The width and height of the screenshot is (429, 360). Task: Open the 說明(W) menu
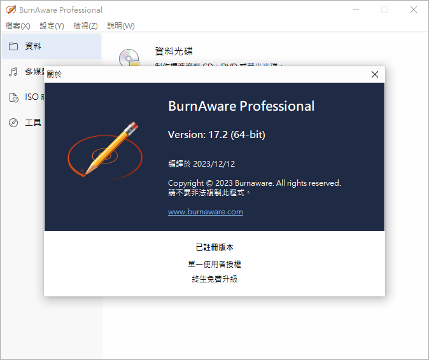(121, 26)
